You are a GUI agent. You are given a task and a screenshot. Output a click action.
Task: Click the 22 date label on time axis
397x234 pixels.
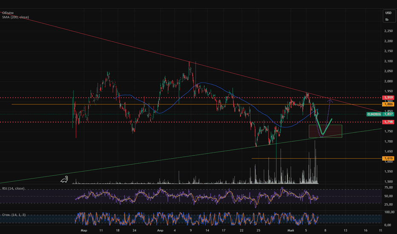point(242,231)
